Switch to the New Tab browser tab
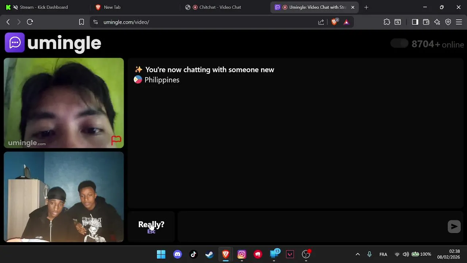 pos(112,7)
